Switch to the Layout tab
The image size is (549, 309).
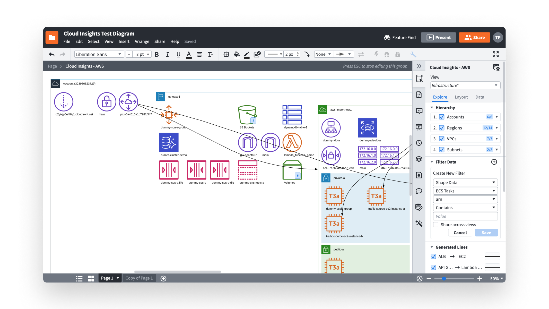click(x=461, y=97)
